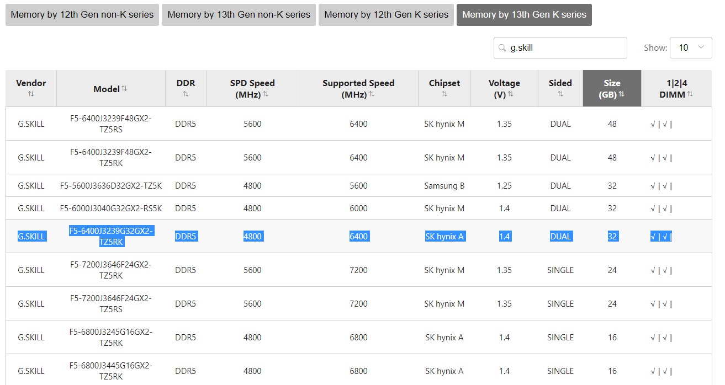Viewport: 725px width, 385px height.
Task: Sort table by Vendor column arrows
Action: [x=31, y=94]
